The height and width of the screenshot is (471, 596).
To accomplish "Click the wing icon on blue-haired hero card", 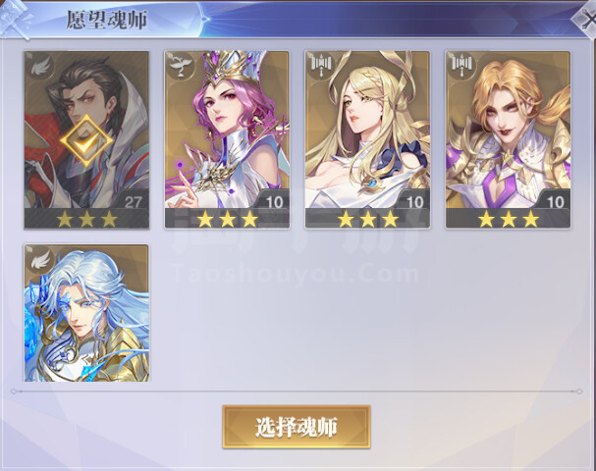I will click(x=40, y=260).
